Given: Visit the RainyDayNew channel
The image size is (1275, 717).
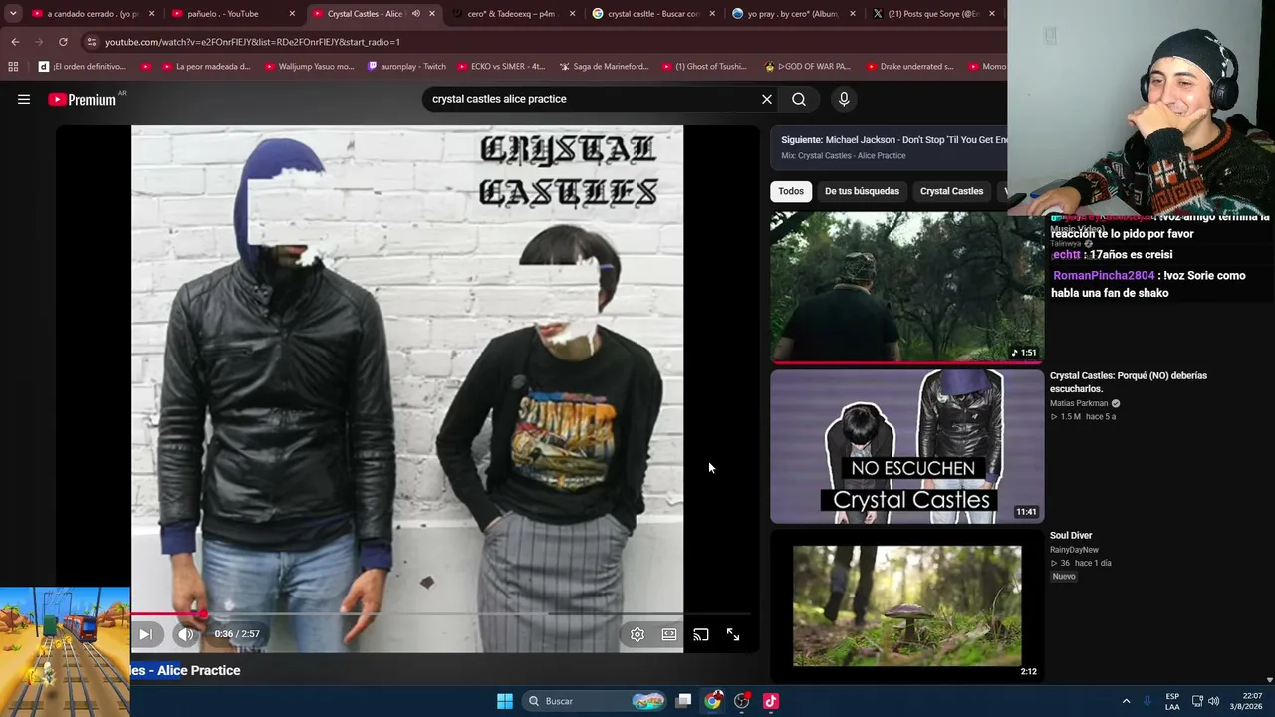Looking at the screenshot, I should [1074, 550].
